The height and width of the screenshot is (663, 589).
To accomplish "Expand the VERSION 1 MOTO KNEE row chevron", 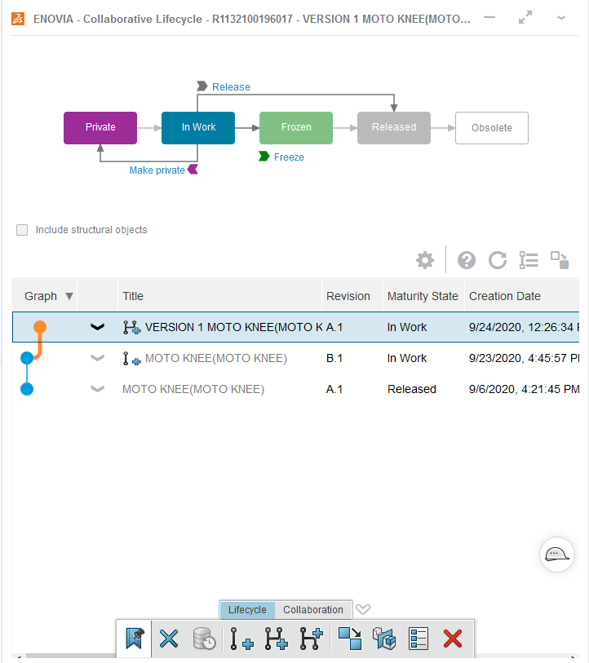I will tap(97, 327).
